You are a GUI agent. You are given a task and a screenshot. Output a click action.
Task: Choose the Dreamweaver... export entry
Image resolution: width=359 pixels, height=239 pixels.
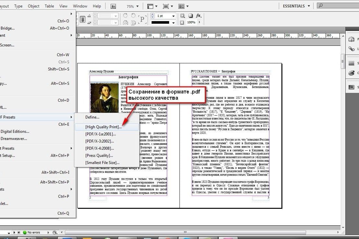pyautogui.click(x=37, y=138)
